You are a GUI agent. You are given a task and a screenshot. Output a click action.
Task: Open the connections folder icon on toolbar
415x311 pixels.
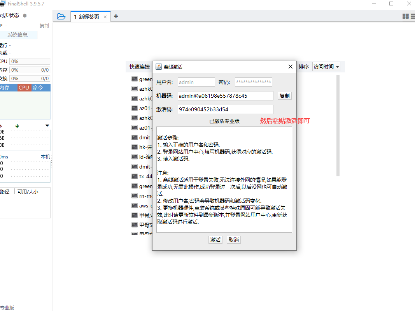click(x=61, y=16)
